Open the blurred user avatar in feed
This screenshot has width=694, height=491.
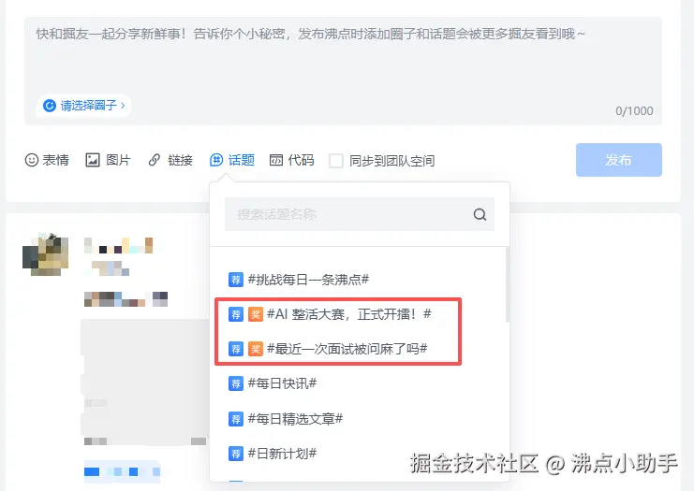(46, 254)
